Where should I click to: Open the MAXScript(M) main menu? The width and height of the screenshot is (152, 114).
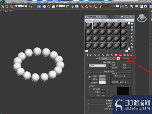pyautogui.click(x=96, y=2)
